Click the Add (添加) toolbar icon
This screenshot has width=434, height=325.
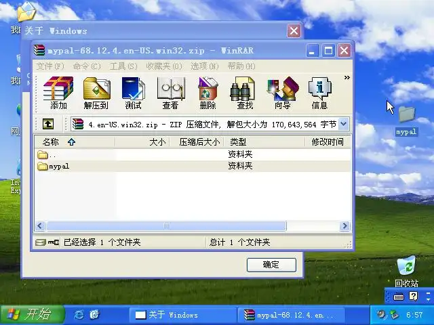58,93
